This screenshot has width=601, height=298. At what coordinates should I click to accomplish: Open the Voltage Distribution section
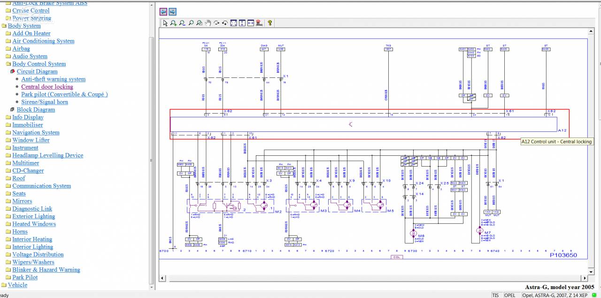(38, 254)
